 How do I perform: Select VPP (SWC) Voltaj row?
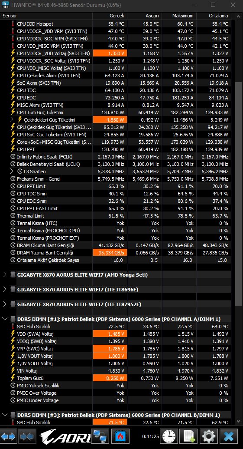pyautogui.click(x=116, y=349)
